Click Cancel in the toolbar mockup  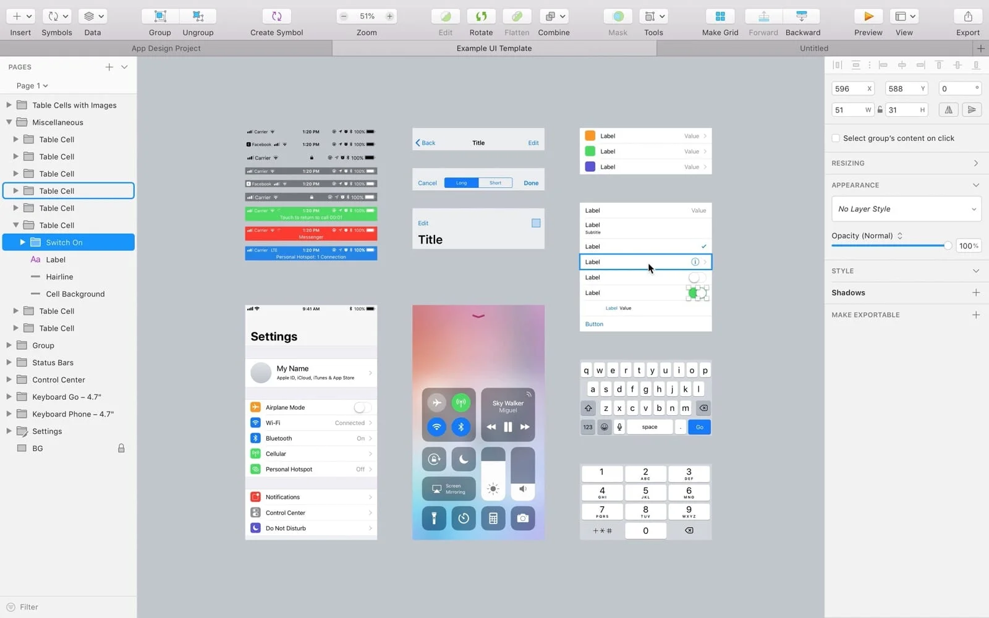427,183
